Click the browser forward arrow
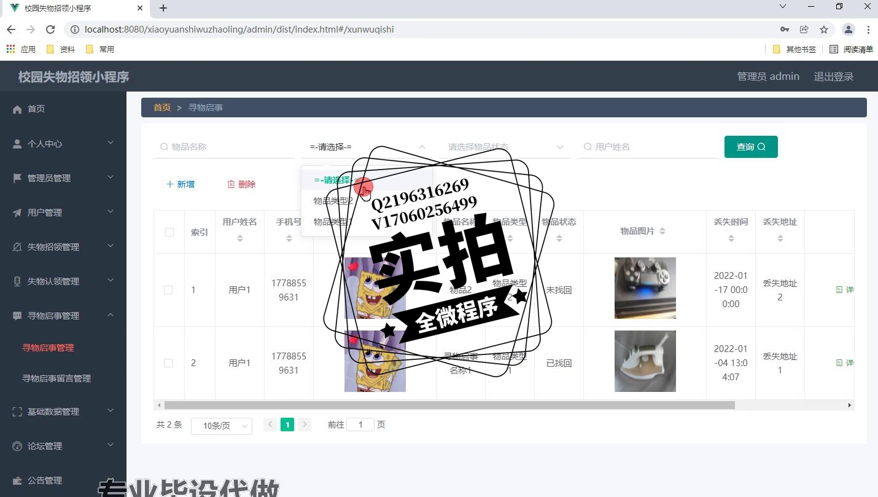 click(31, 29)
